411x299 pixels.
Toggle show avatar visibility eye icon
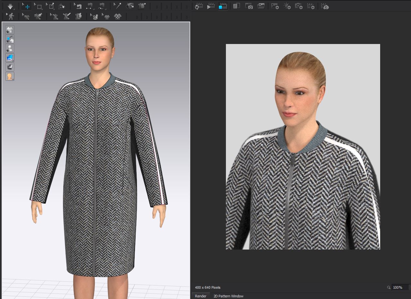tap(10, 48)
